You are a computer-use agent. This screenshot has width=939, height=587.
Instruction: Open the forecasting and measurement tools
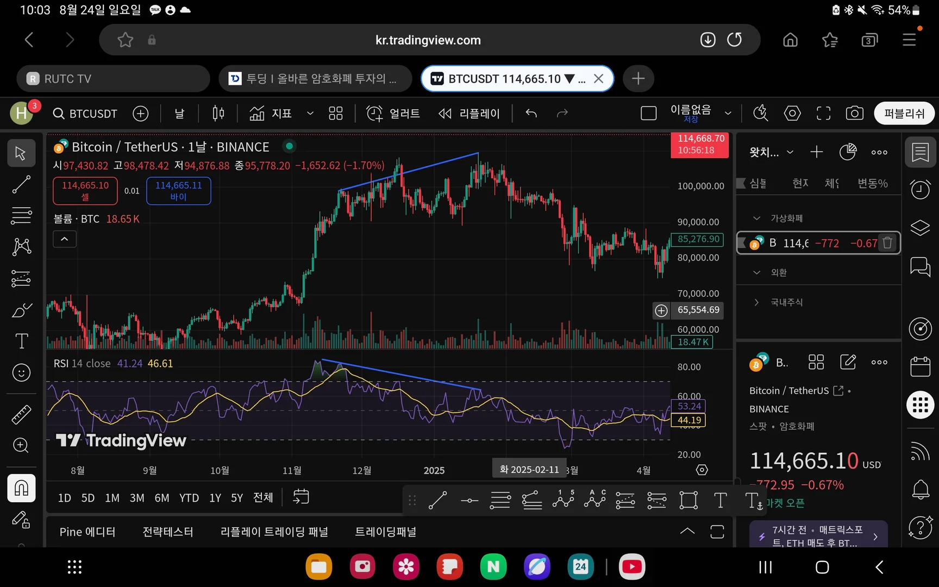click(21, 278)
